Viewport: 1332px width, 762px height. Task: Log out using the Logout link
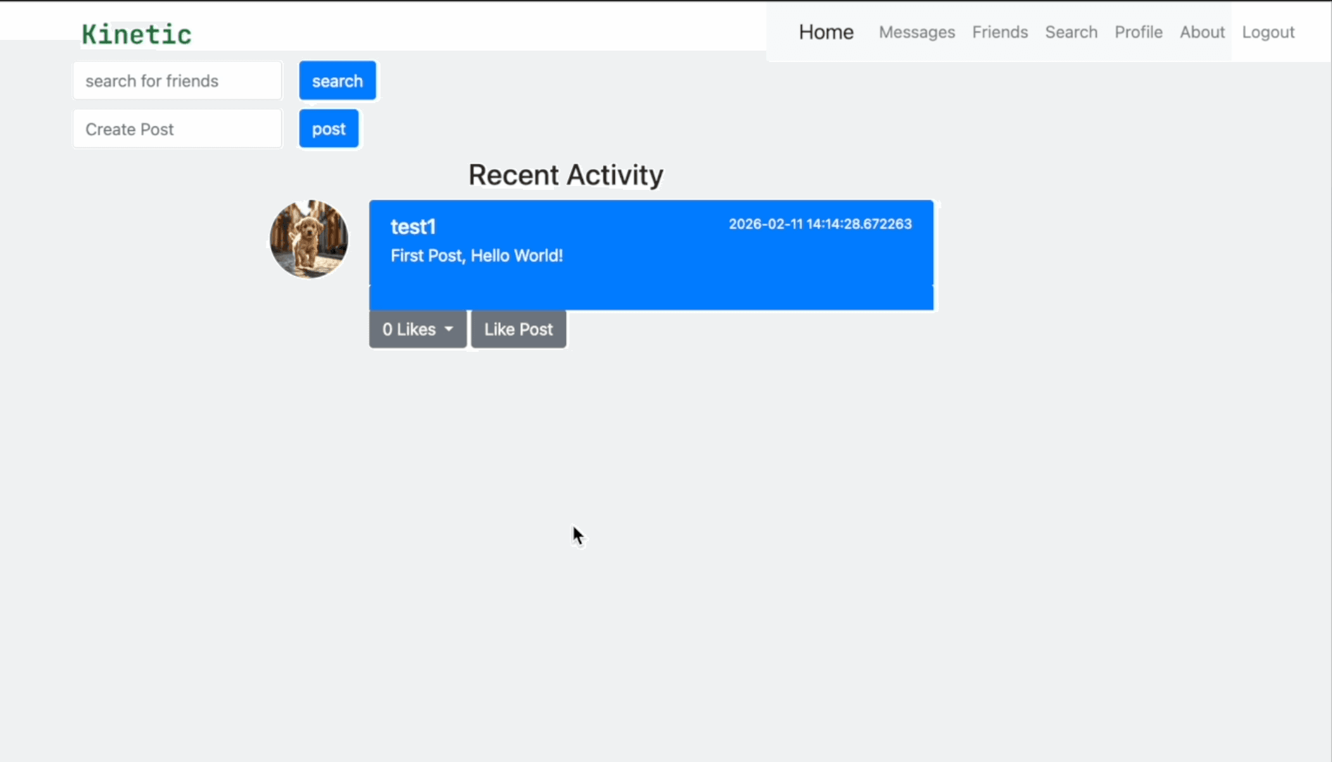1267,32
